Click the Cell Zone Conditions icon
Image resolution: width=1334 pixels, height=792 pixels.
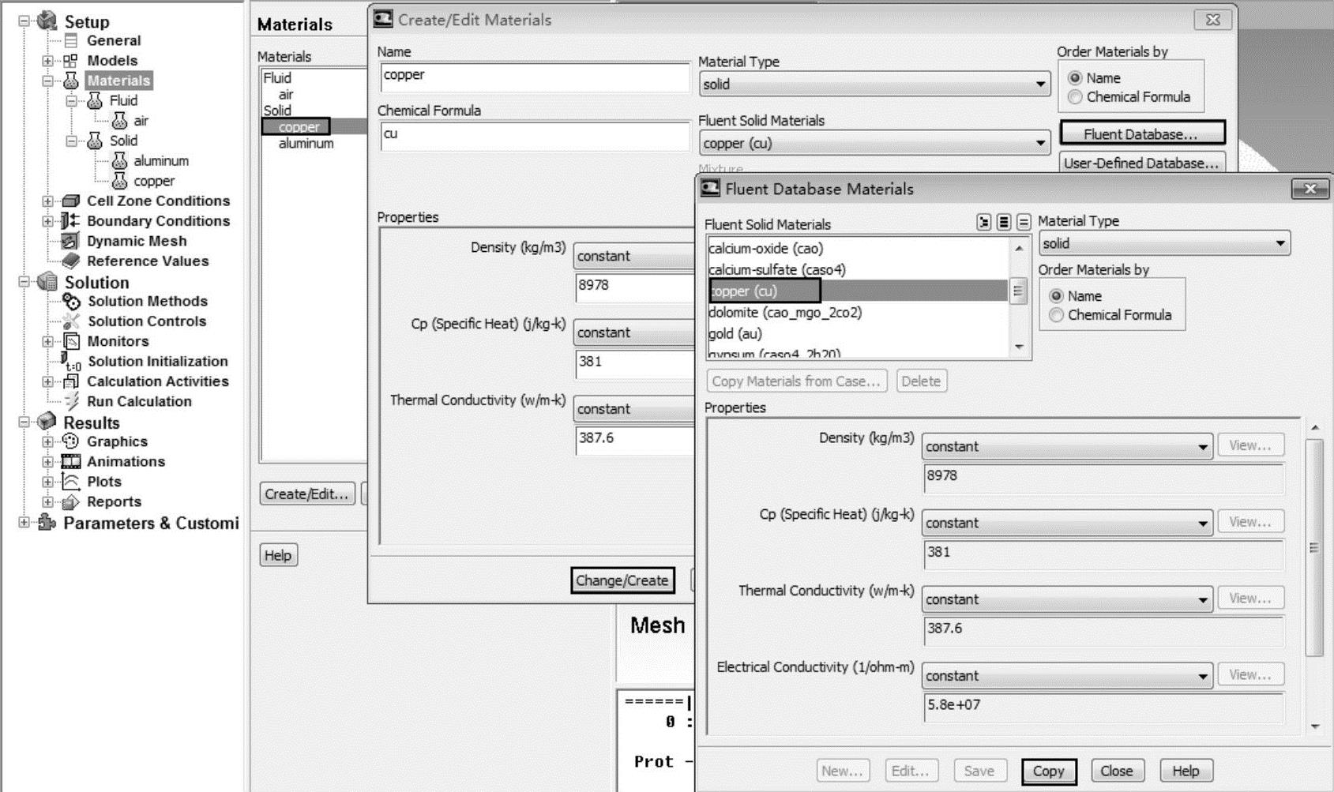pyautogui.click(x=71, y=201)
